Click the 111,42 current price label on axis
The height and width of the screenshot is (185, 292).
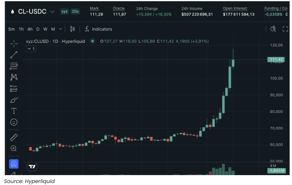276,60
